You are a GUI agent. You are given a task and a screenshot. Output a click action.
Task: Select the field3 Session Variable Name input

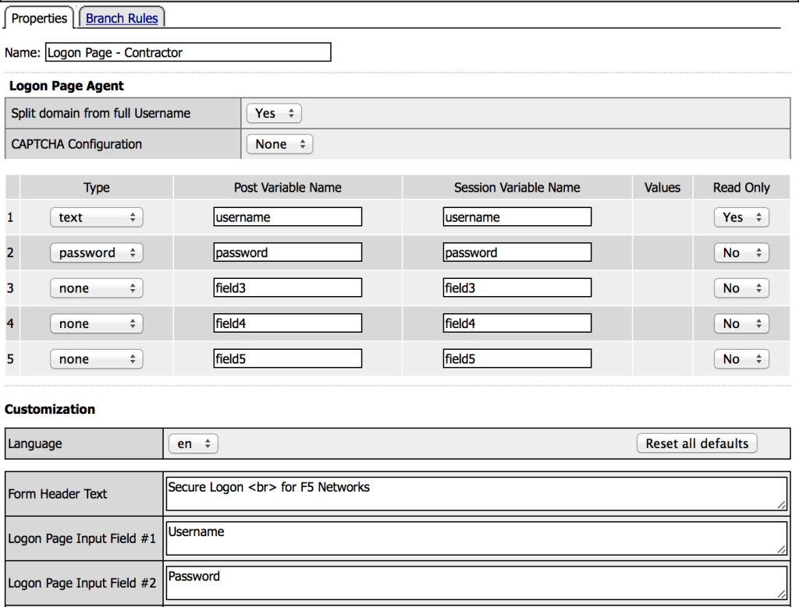[517, 288]
